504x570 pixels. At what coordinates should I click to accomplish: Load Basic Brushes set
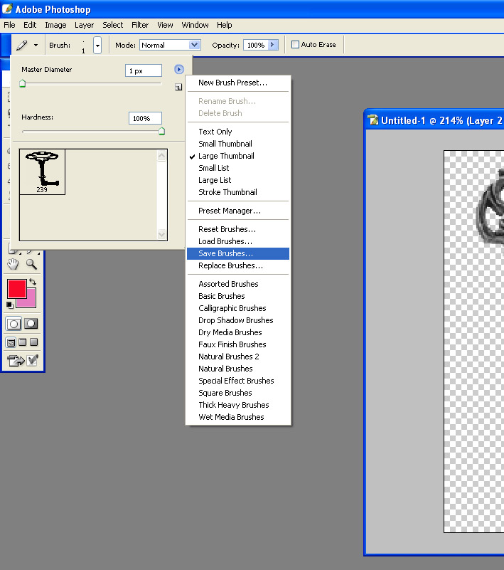click(238, 296)
